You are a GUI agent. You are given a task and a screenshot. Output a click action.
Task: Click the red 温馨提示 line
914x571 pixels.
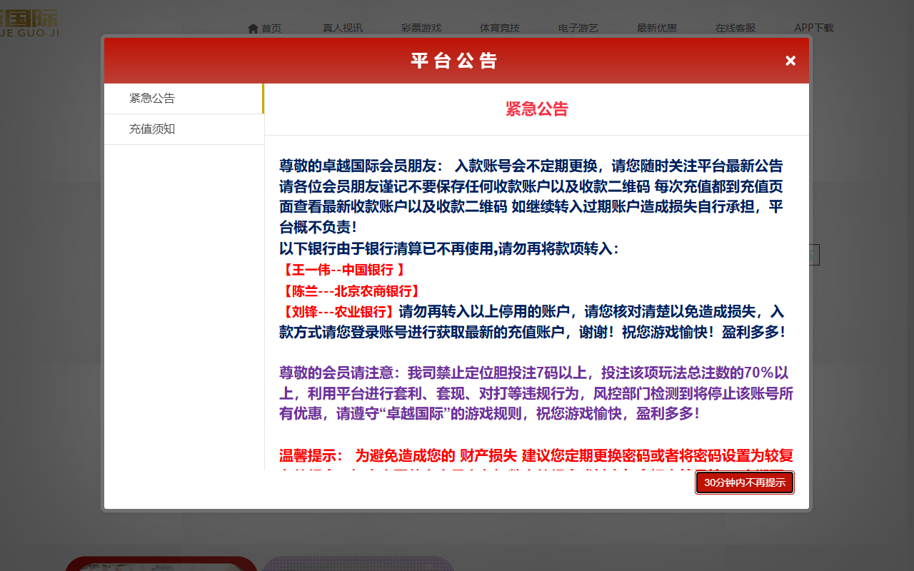tap(536, 455)
